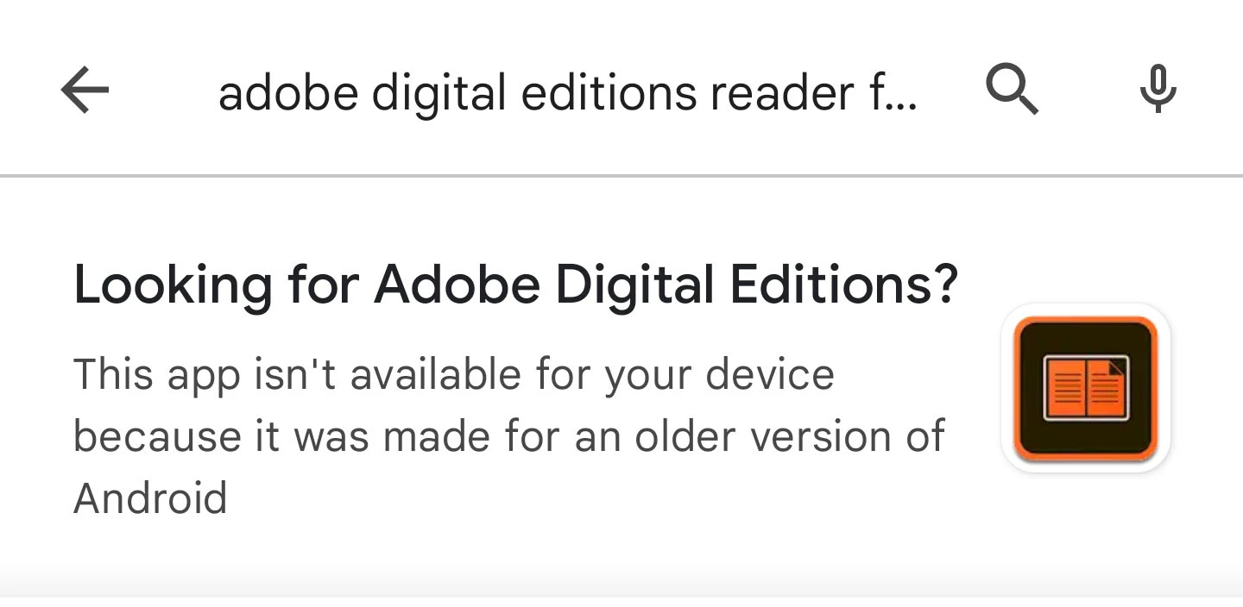This screenshot has height=607, width=1243.
Task: Tap the 'older version of' description line
Action: (790, 436)
